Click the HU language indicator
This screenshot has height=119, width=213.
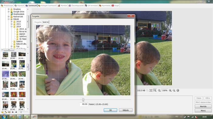pyautogui.click(x=177, y=117)
